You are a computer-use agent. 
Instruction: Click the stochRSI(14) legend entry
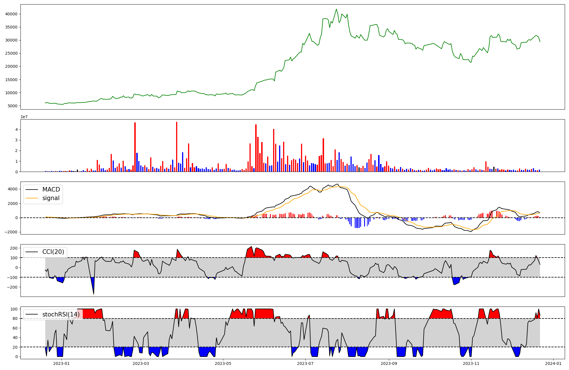coord(61,314)
